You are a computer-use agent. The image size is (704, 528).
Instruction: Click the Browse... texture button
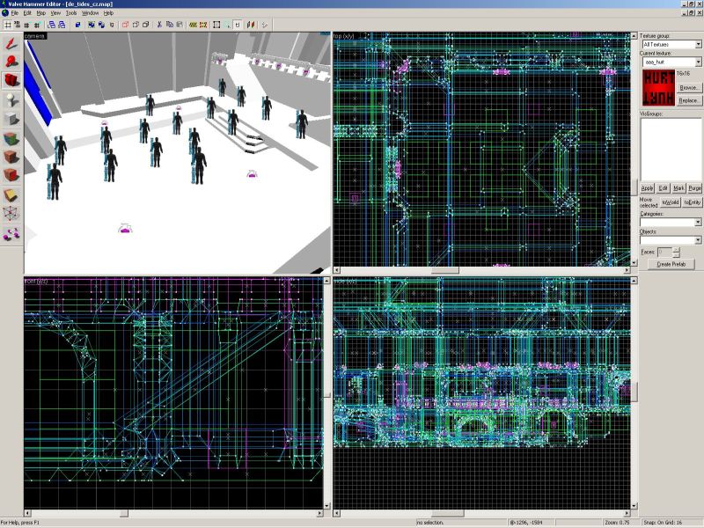(x=689, y=88)
